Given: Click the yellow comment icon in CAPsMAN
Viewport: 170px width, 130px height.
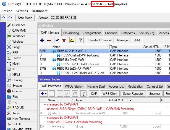Looking at the screenshot, I should pos(72,40).
